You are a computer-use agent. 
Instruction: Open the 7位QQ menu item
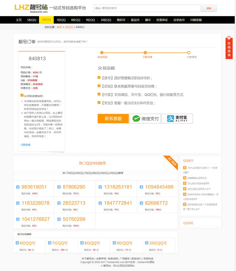[61, 20]
